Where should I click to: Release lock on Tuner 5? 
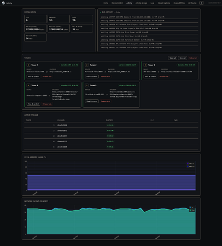106,101
